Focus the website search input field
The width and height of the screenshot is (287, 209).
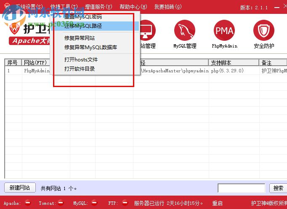(242, 188)
